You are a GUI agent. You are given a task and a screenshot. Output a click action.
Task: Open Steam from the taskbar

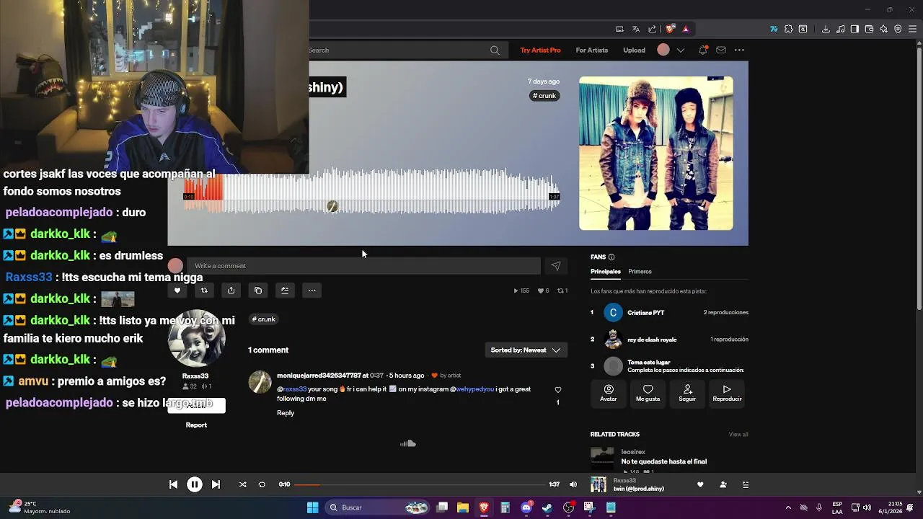click(x=547, y=507)
